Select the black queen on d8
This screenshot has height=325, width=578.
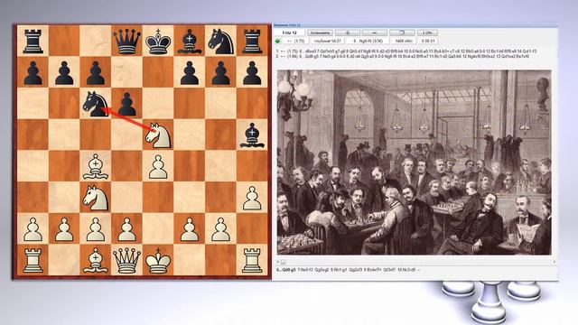(x=126, y=42)
